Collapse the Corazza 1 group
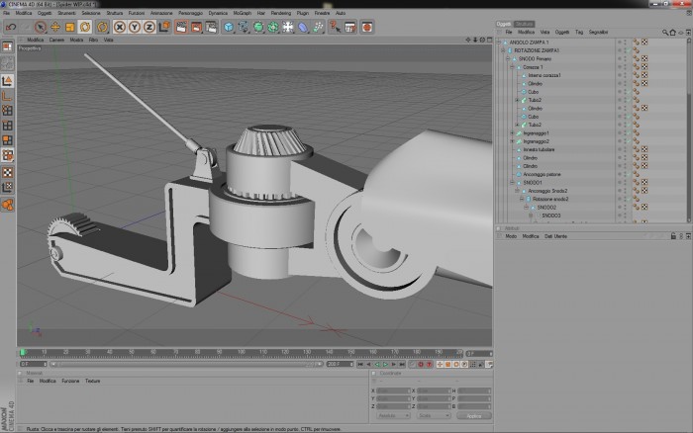 (512, 67)
